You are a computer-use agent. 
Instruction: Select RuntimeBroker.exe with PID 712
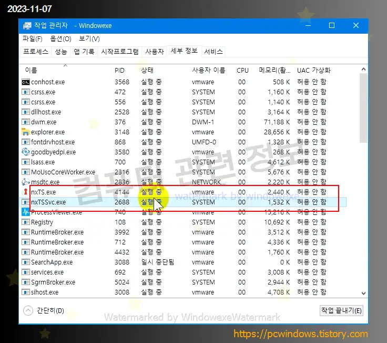coord(57,242)
